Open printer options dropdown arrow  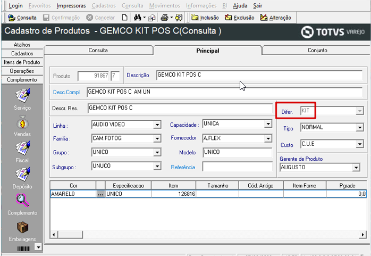click(x=172, y=18)
